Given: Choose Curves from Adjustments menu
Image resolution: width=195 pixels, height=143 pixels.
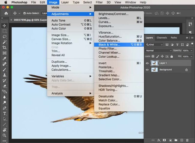Looking at the screenshot, I should (x=119, y=22).
